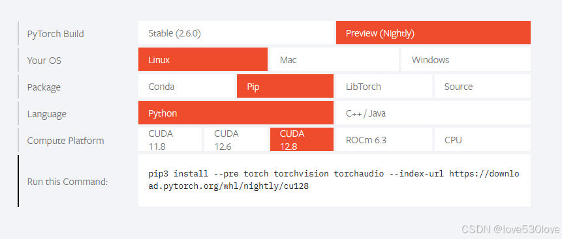562x239 pixels.
Task: Select CUDA 11.8 compute platform
Action: (x=170, y=139)
